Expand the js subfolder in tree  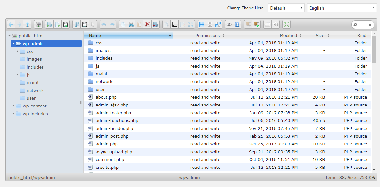(x=17, y=75)
